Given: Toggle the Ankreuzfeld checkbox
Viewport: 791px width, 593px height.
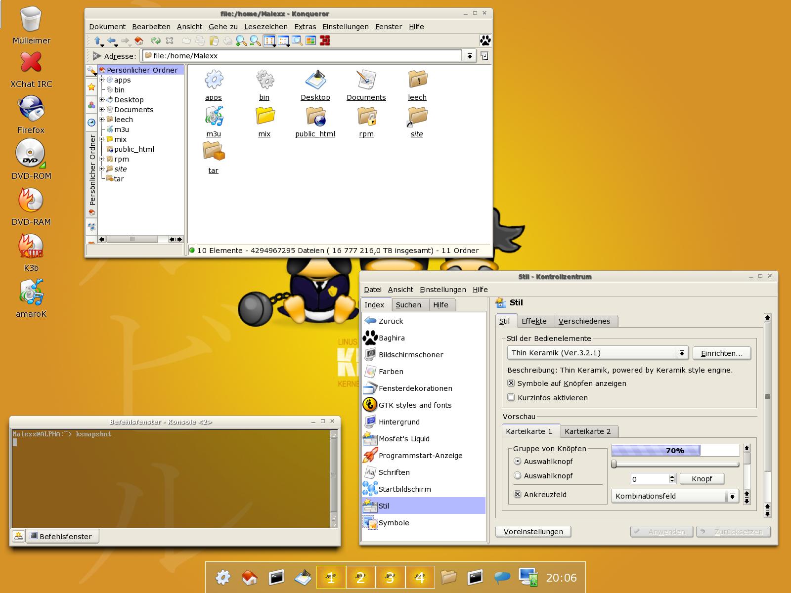Looking at the screenshot, I should coord(518,494).
